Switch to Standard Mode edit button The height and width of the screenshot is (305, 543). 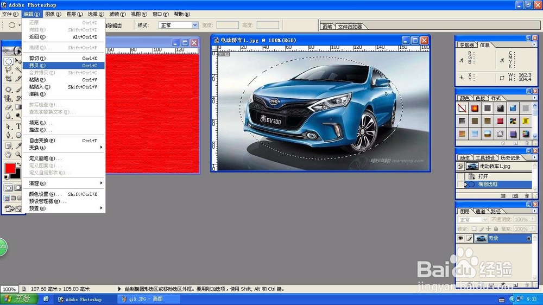pyautogui.click(x=9, y=188)
